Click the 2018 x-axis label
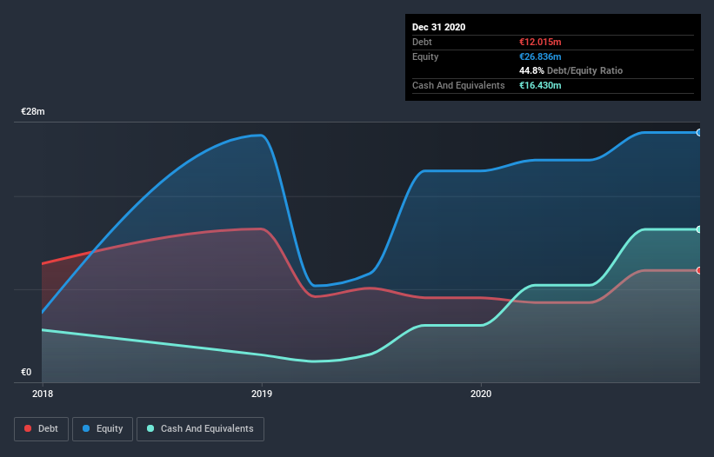The height and width of the screenshot is (457, 714). point(43,394)
